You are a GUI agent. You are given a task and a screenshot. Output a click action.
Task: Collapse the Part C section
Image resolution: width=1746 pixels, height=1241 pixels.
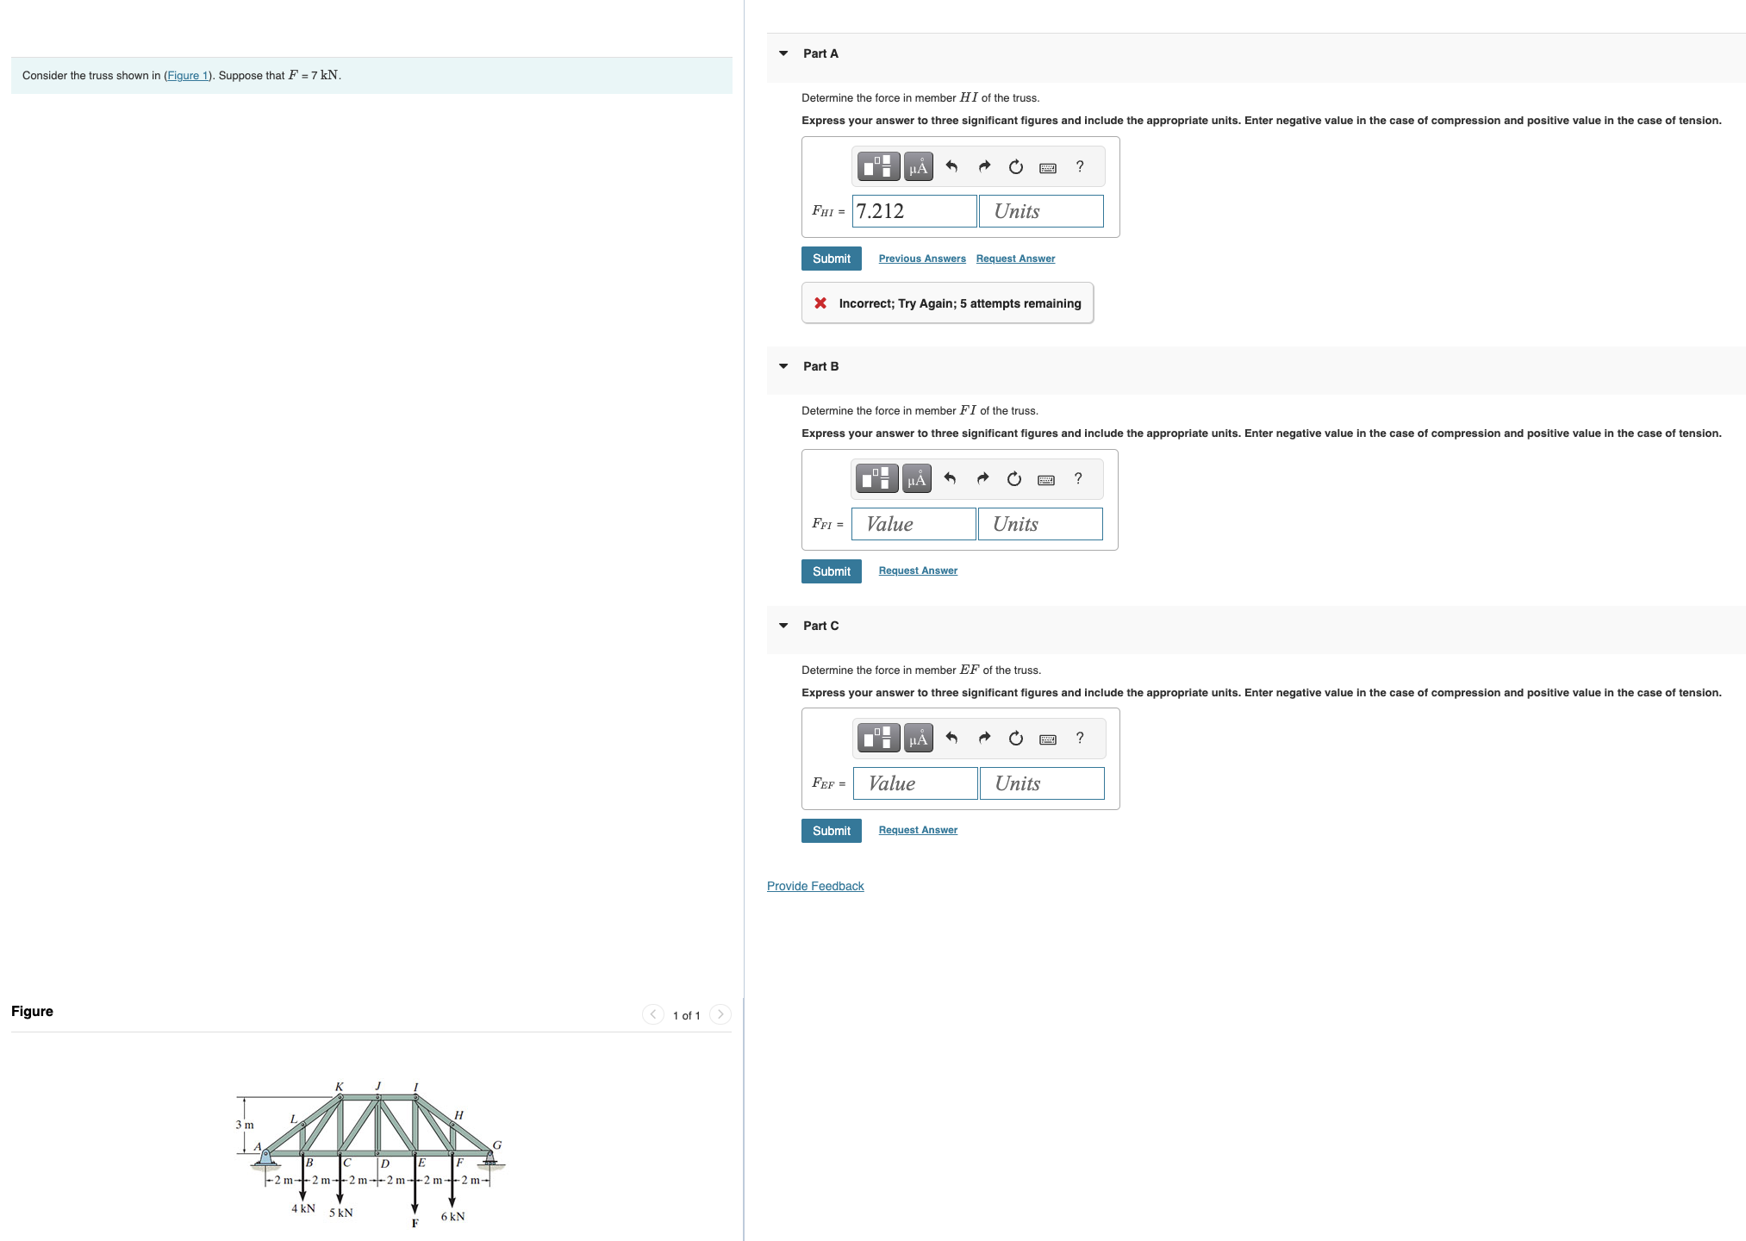pyautogui.click(x=783, y=625)
